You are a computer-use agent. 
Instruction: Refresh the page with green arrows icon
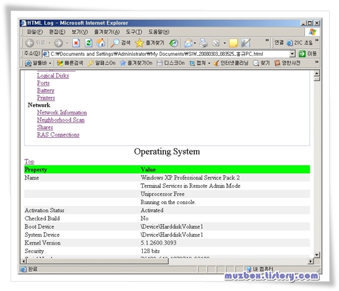(88, 43)
